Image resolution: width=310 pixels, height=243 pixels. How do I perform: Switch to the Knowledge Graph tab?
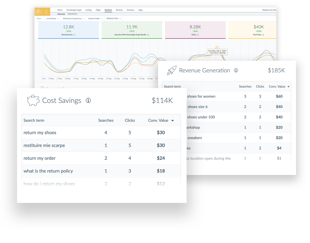point(74,10)
